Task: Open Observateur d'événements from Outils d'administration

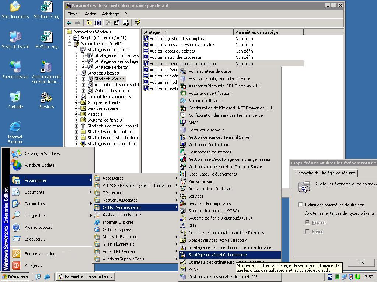Action: (230, 174)
